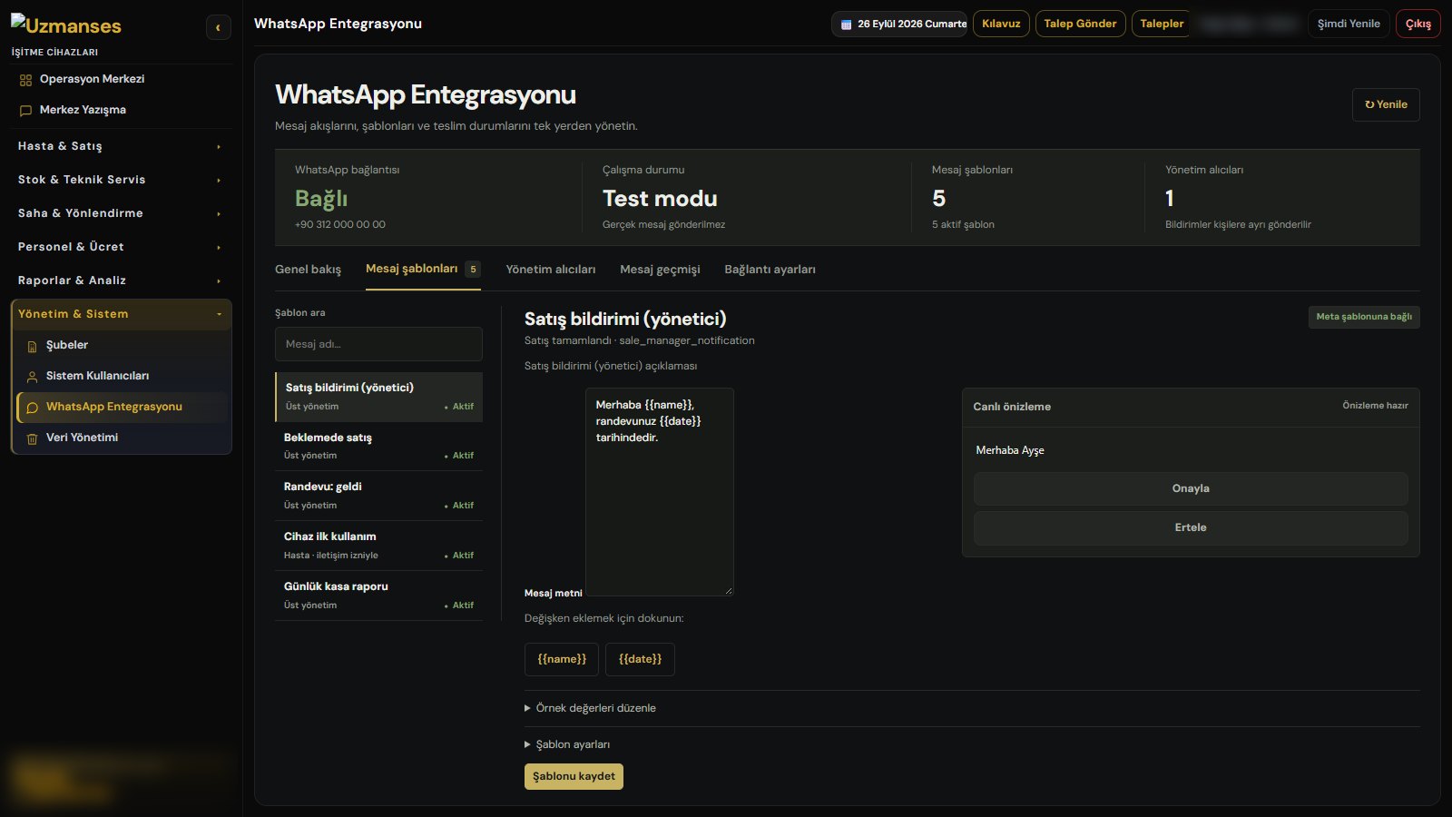Screen dimensions: 1452x817
Task: Click into the Mesaj metni textarea
Action: tap(659, 491)
